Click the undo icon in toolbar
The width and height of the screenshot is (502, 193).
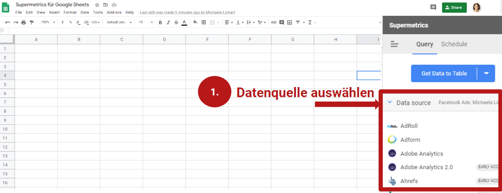coord(8,22)
